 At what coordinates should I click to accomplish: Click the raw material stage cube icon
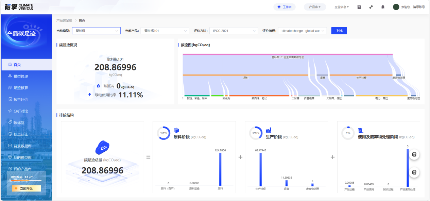(x=176, y=130)
